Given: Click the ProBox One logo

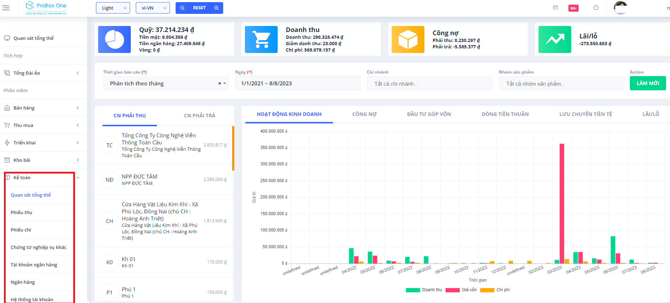Looking at the screenshot, I should point(46,8).
